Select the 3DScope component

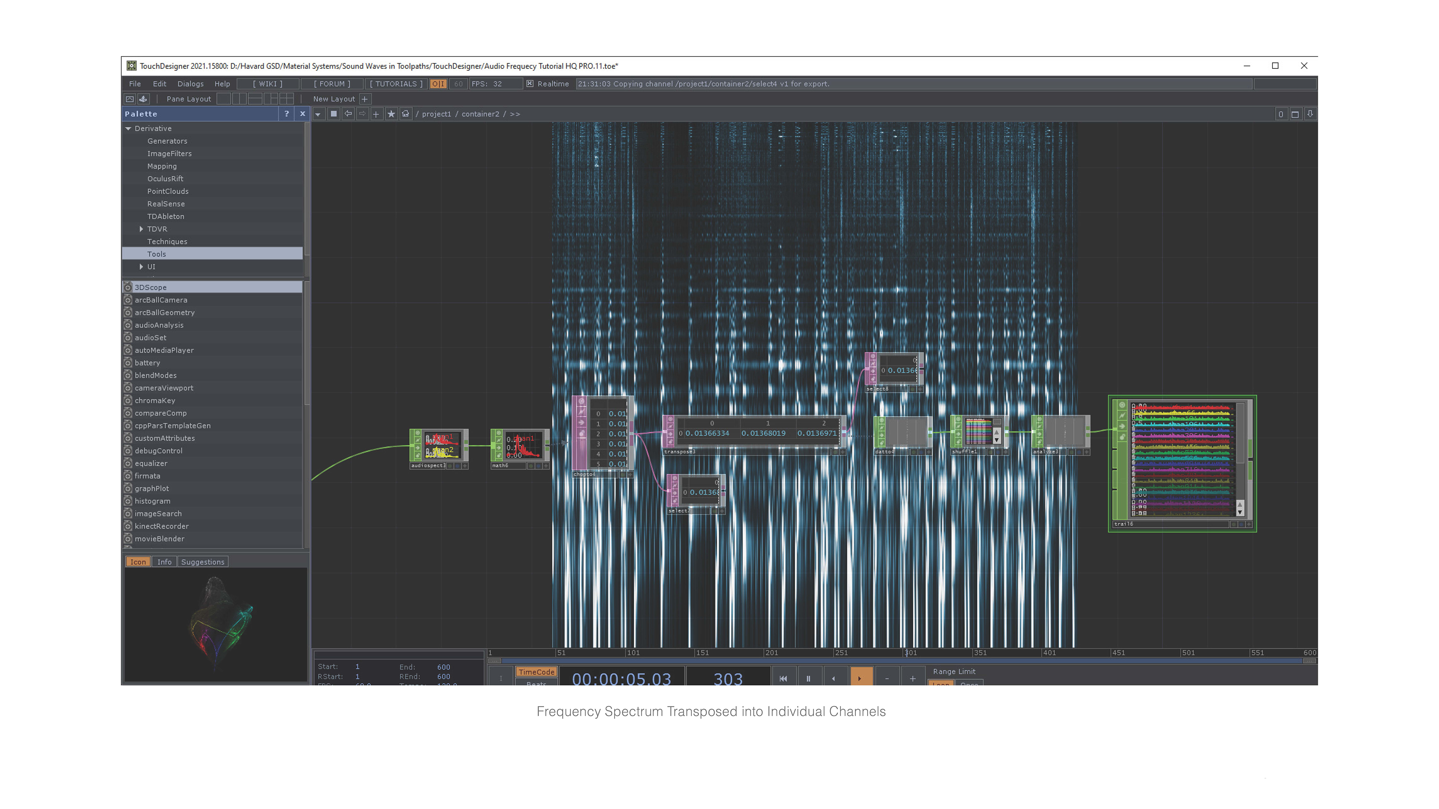pos(212,288)
